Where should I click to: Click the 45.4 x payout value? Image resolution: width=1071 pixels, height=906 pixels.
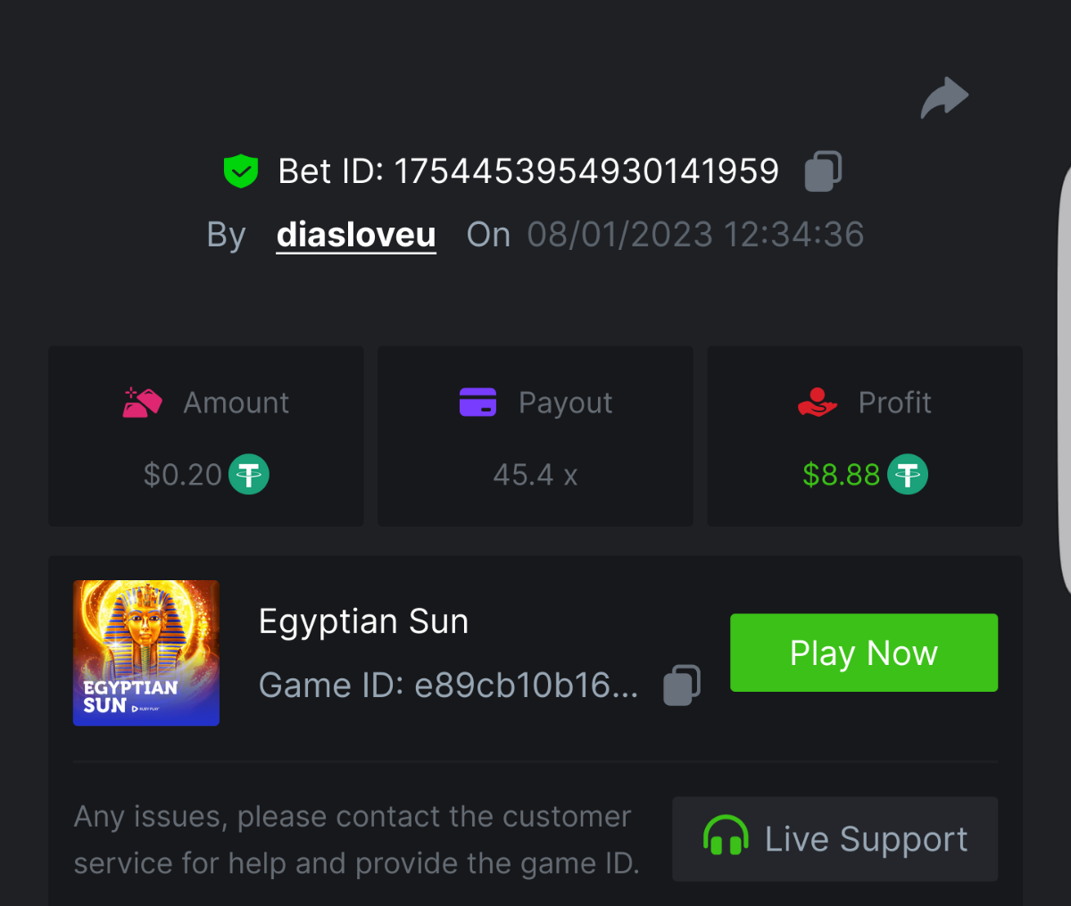(535, 475)
